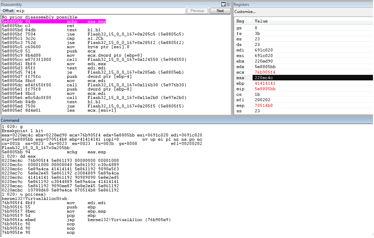374x238 pixels.
Task: Click the kernel32!VirtualAllocStub label line
Action: pos(35,199)
